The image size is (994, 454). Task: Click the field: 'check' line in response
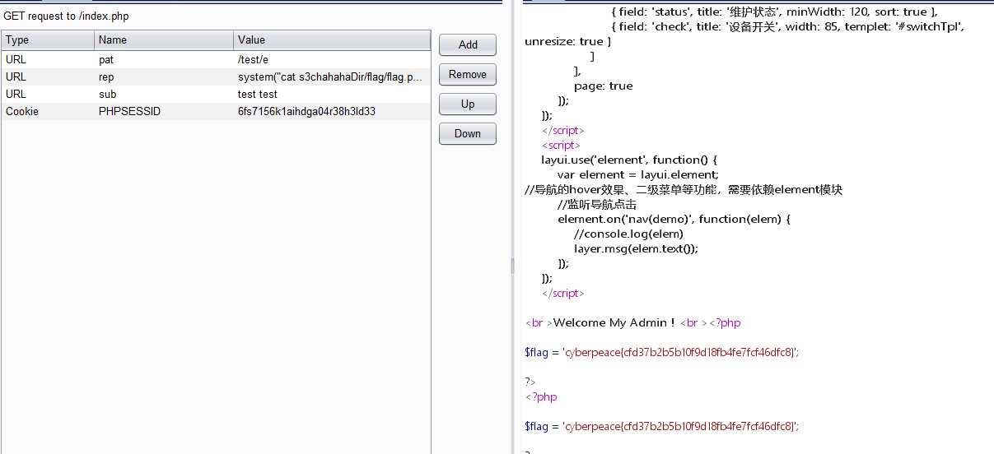tap(788, 26)
